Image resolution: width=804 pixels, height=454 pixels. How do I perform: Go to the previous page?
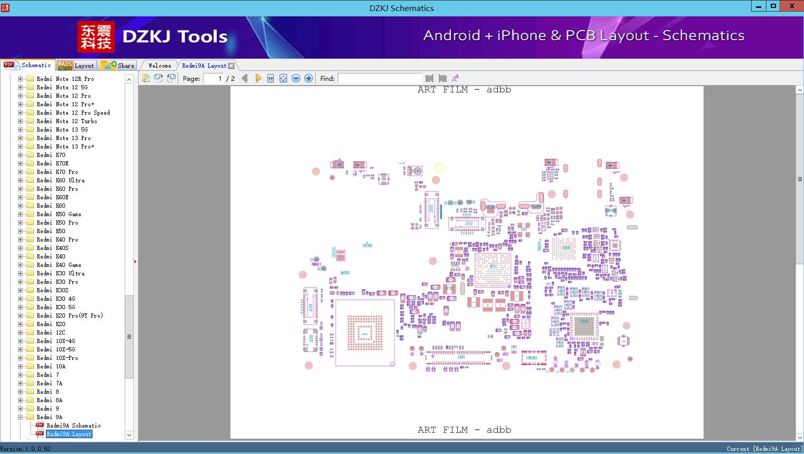(x=245, y=78)
